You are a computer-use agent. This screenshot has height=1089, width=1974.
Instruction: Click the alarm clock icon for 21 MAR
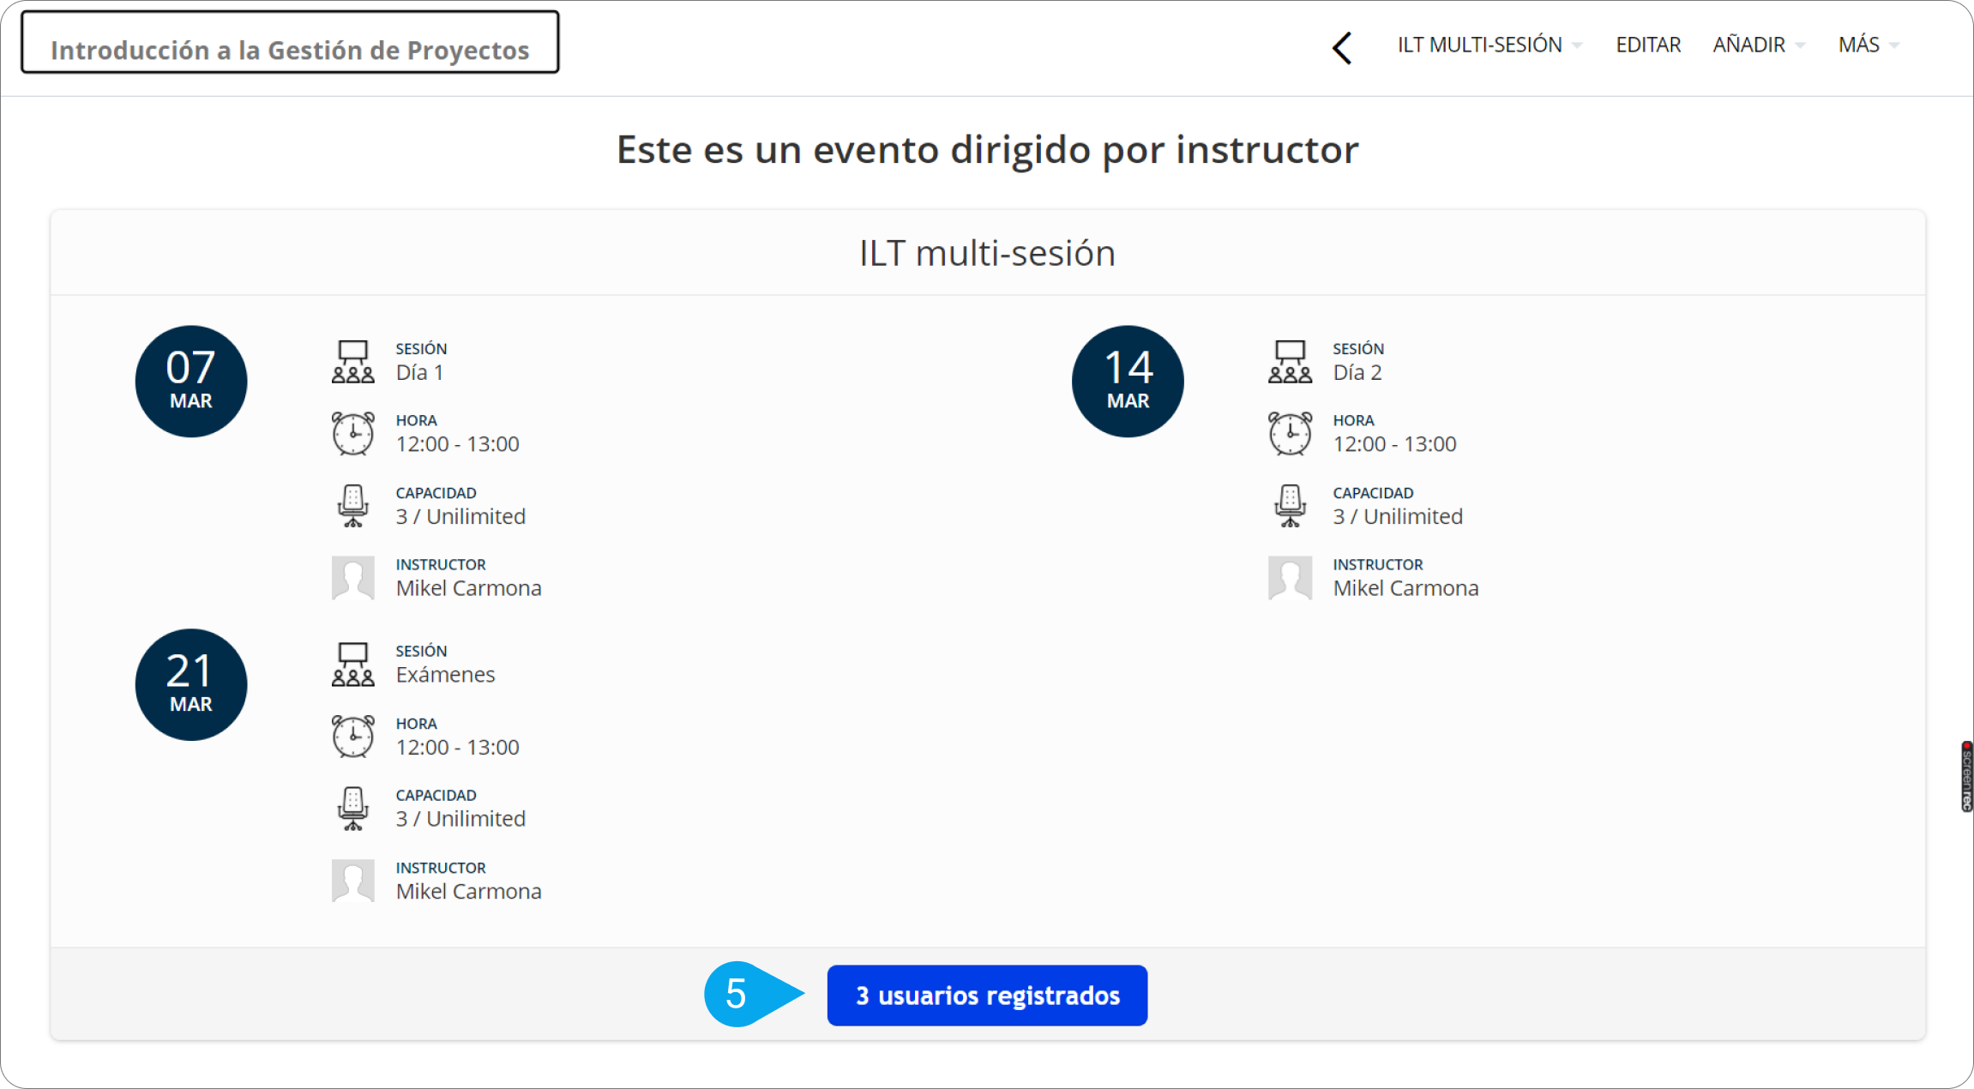[x=352, y=736]
